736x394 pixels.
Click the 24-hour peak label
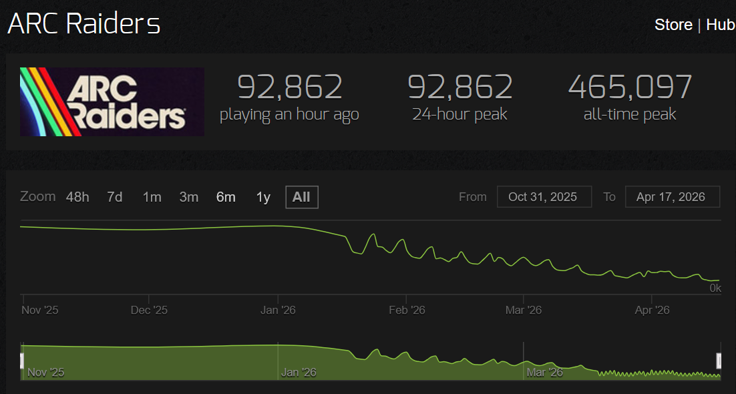(460, 114)
